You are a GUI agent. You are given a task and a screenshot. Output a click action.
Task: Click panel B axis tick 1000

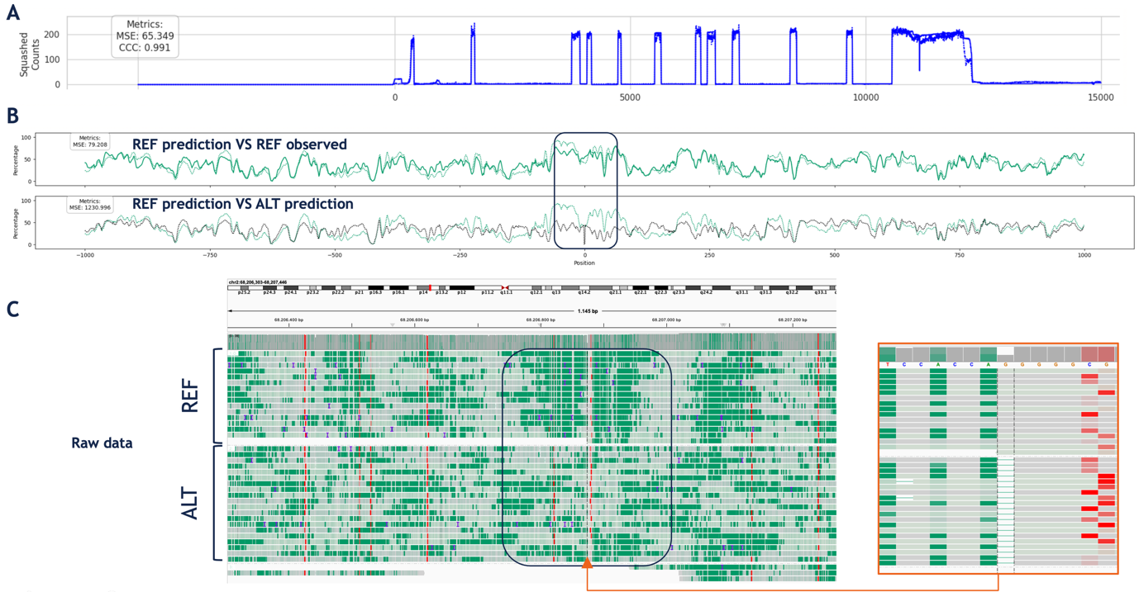1084,256
